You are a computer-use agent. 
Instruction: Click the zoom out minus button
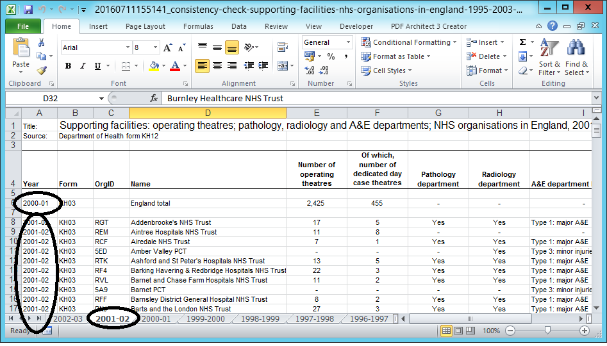pos(510,331)
